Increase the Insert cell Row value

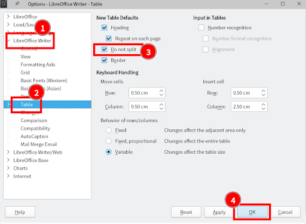[264, 91]
